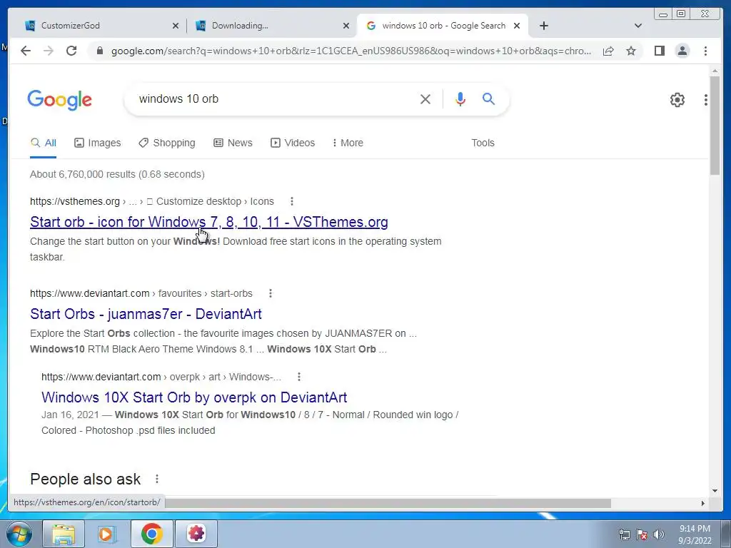Click the vertical scrollbar thumb
The width and height of the screenshot is (731, 548).
pos(715,126)
